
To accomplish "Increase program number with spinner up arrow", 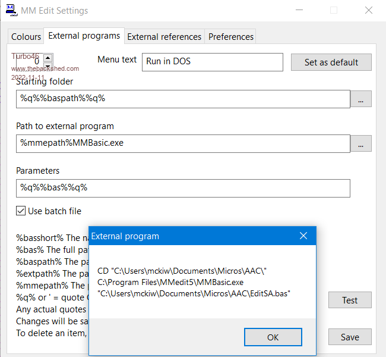I will pyautogui.click(x=48, y=58).
